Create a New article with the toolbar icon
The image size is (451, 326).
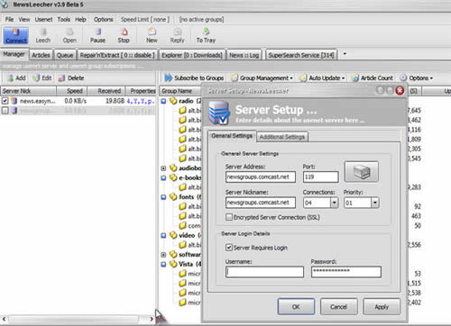tap(152, 35)
